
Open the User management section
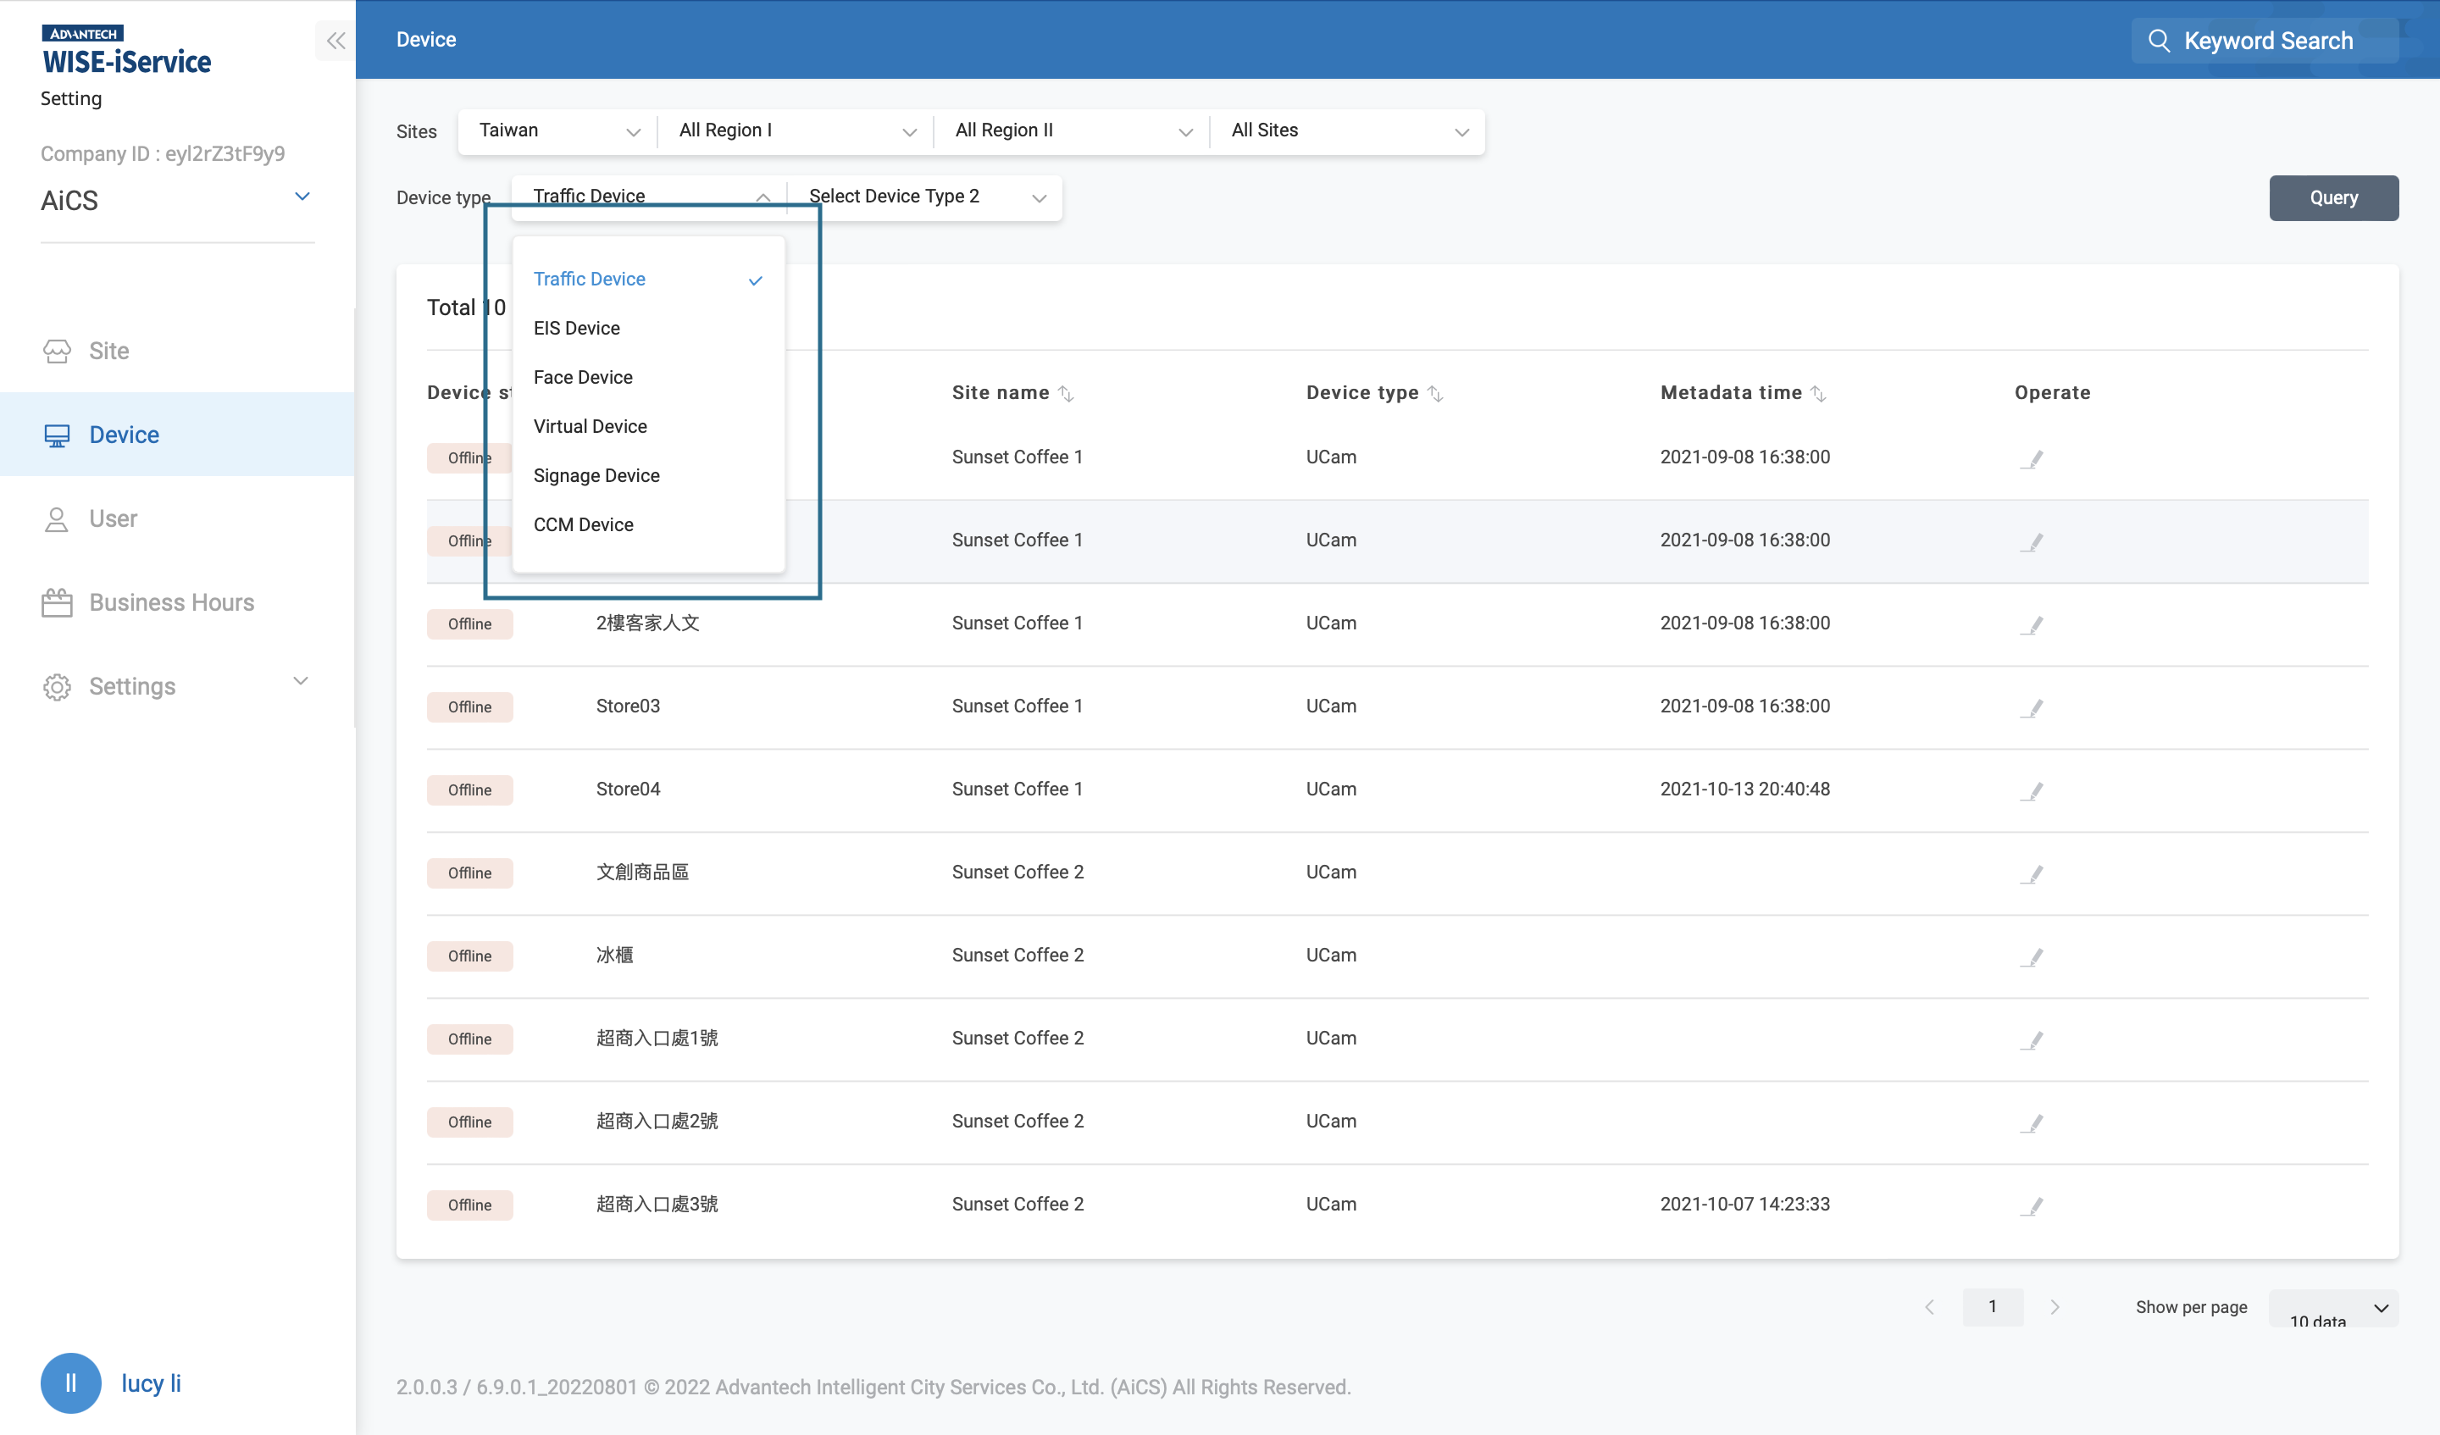(x=114, y=518)
